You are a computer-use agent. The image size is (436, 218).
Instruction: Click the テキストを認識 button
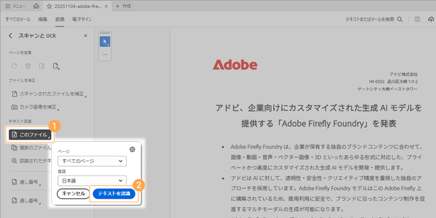(x=114, y=194)
